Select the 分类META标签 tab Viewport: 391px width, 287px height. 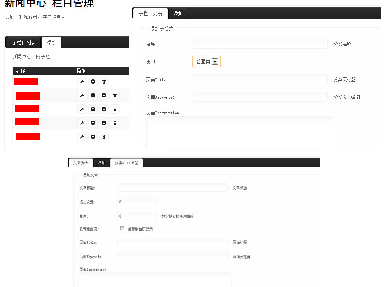(126, 163)
